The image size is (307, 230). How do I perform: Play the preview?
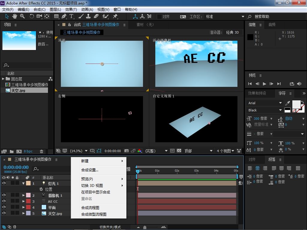click(x=264, y=84)
